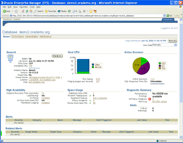Switch to the Performance tab

tap(18, 36)
